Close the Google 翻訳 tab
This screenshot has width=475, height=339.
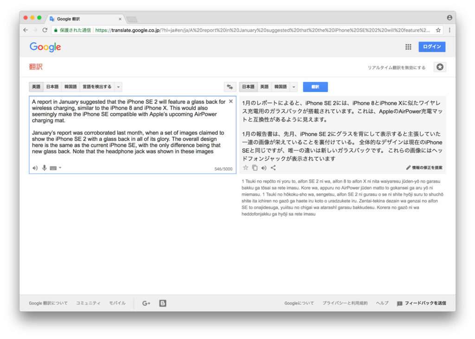[120, 19]
